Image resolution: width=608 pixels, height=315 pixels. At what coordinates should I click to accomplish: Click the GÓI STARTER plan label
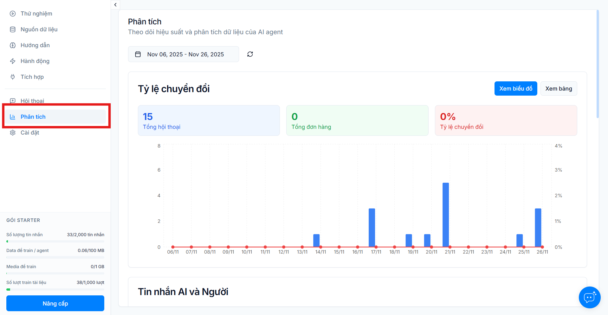(23, 220)
